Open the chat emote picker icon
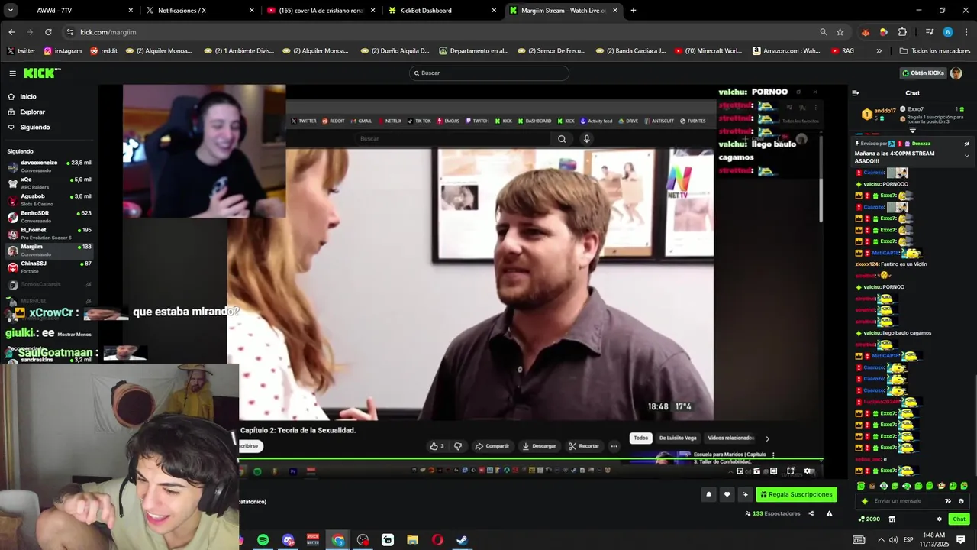This screenshot has height=550, width=977. [x=961, y=501]
